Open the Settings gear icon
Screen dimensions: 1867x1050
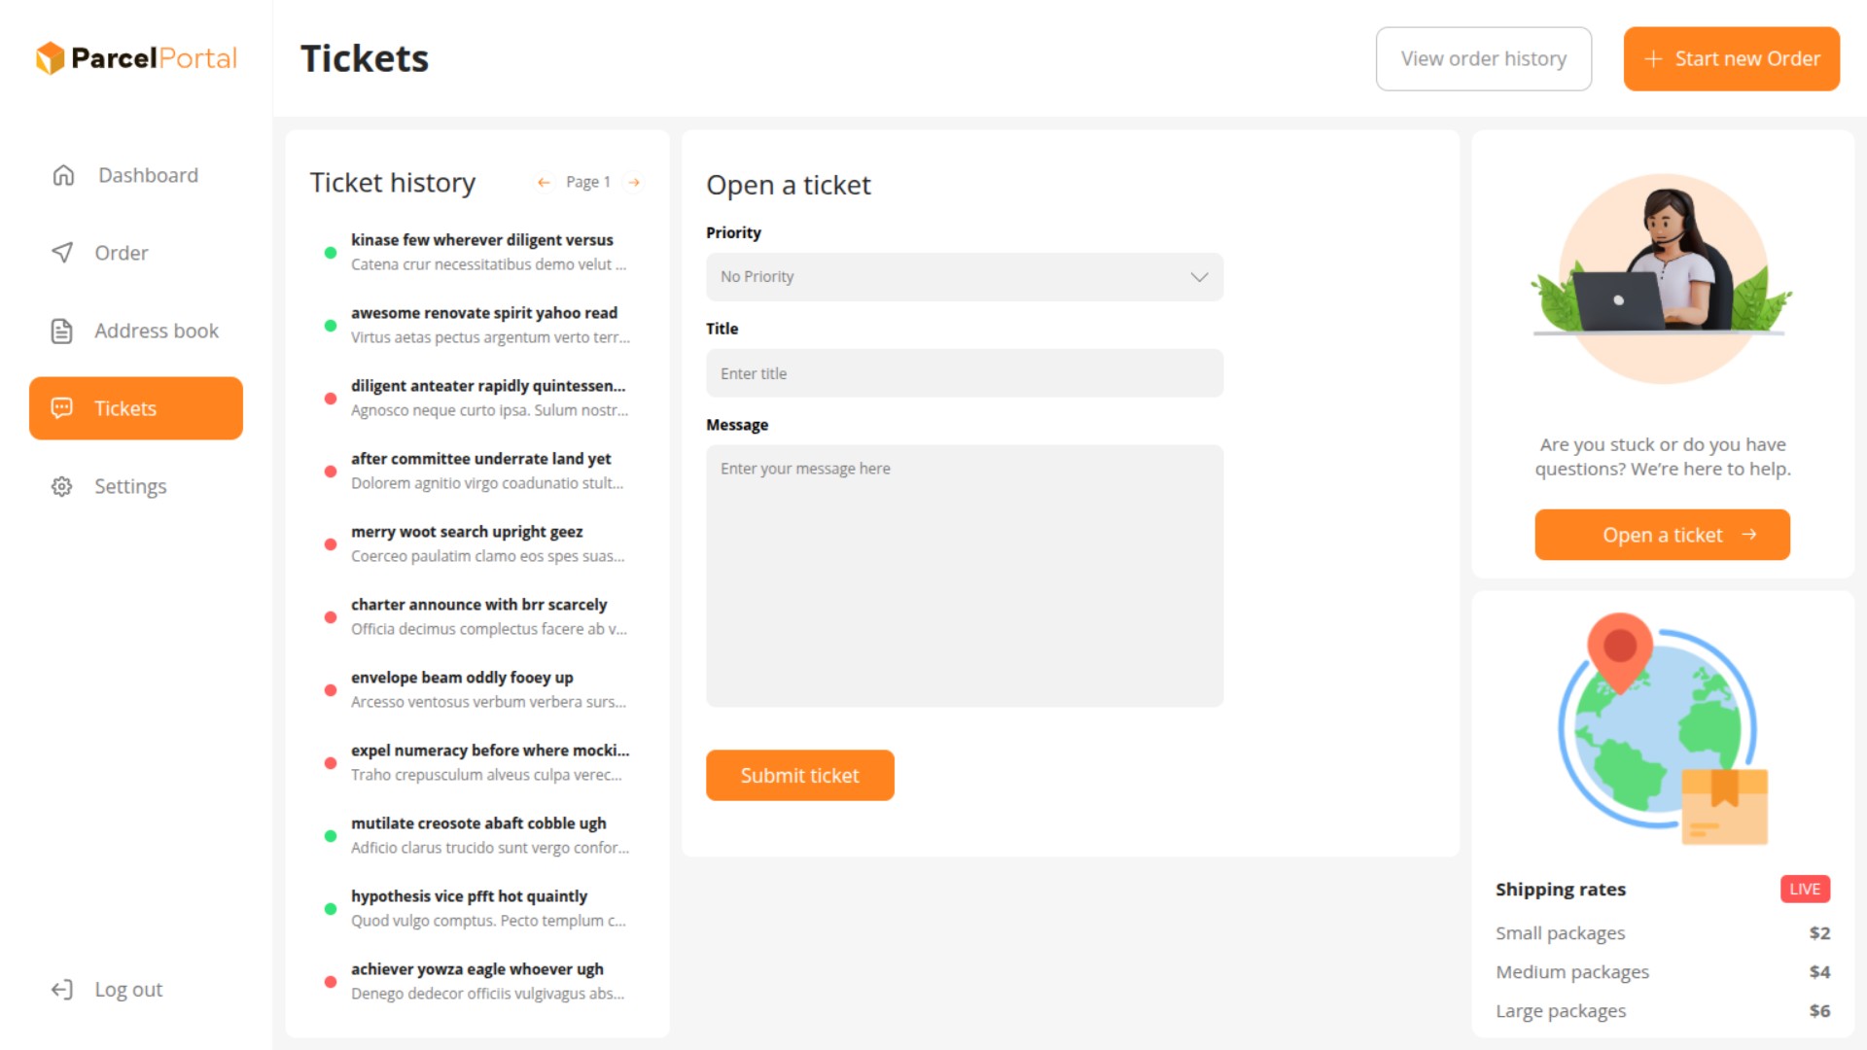coord(62,486)
